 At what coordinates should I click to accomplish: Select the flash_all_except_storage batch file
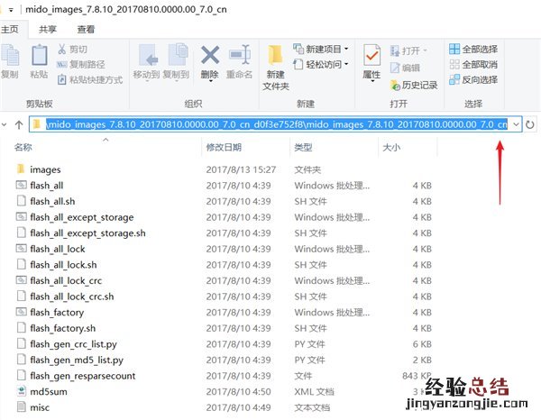pos(82,217)
